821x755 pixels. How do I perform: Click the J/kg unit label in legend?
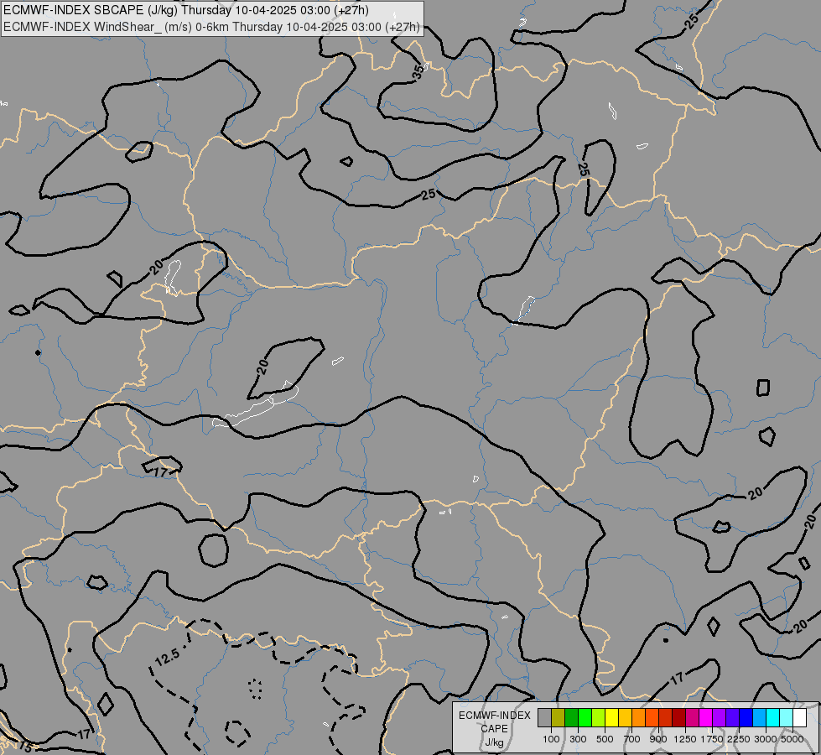click(x=494, y=742)
